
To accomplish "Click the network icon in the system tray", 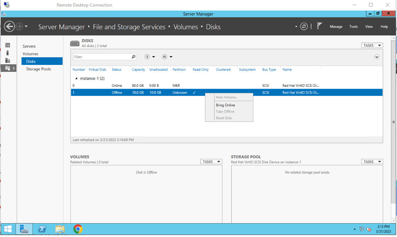I will coord(362,229).
